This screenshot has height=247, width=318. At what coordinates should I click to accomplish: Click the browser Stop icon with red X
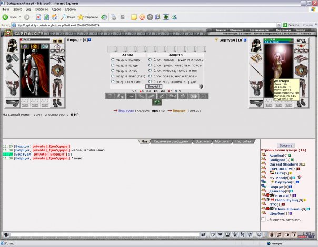click(38, 17)
